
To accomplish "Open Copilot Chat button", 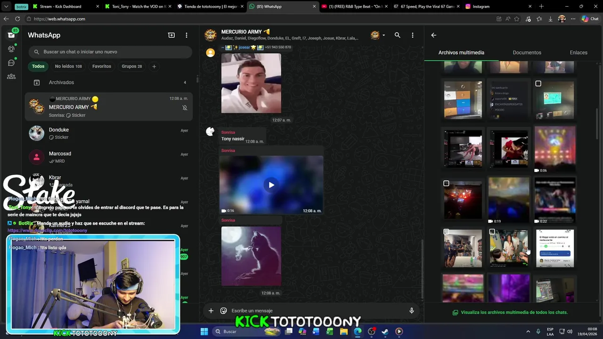I will pos(590,19).
